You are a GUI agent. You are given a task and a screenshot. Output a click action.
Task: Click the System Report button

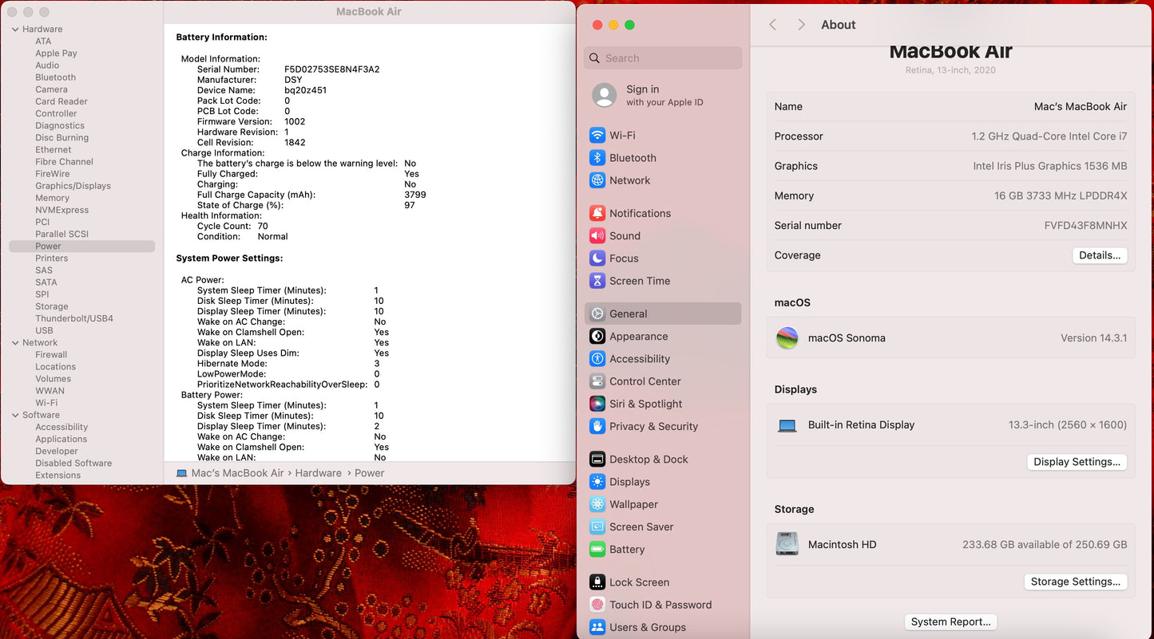(950, 622)
